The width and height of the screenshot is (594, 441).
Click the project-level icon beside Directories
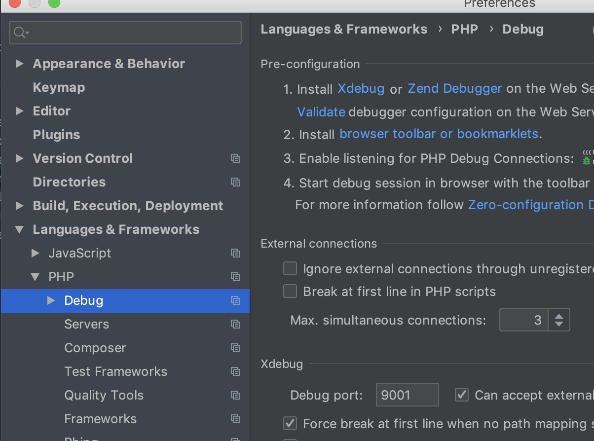point(235,182)
